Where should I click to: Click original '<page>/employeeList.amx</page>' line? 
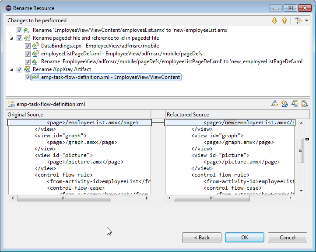pos(93,123)
